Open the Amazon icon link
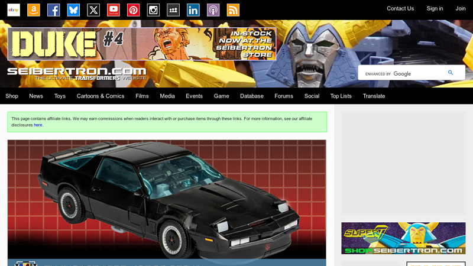Viewport: 473px width, 266px height. point(34,10)
